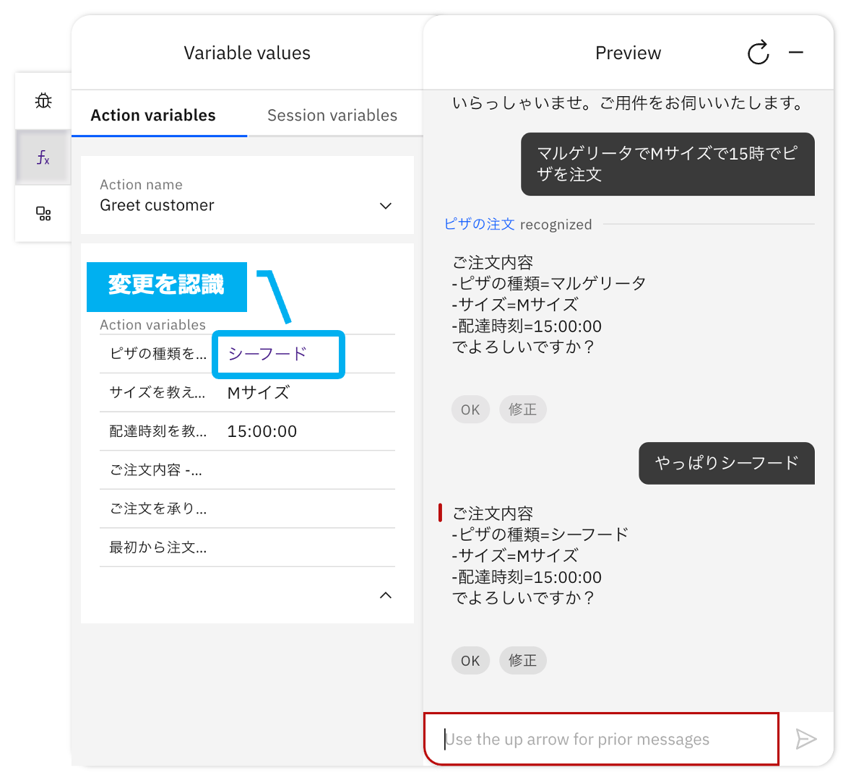Open the debug bug icon panel
The height and width of the screenshot is (780, 864).
coord(43,101)
